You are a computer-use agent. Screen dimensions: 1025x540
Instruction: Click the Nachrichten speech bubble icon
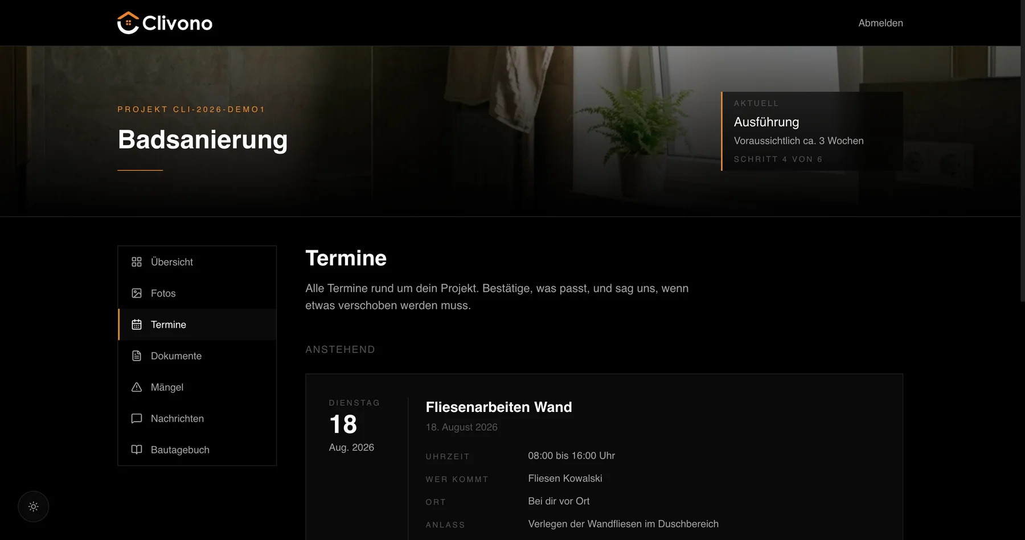[x=137, y=418]
